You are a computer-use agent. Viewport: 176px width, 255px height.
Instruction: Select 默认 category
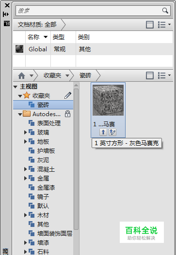click(x=39, y=206)
